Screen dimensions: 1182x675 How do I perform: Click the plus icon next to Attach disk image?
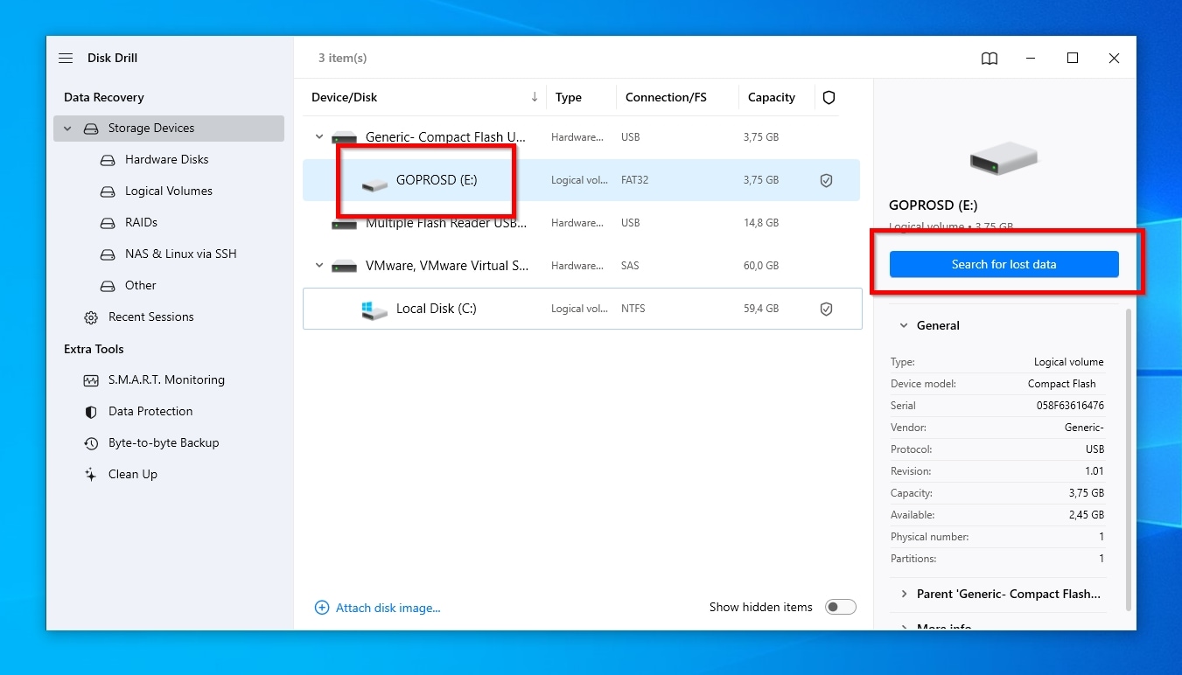322,608
